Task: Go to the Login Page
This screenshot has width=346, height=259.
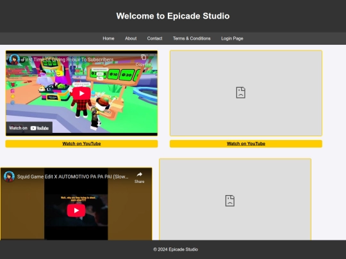Action: click(232, 38)
